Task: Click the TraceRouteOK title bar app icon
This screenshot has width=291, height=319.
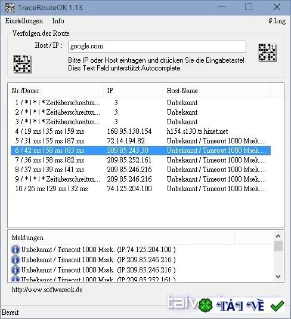Action: click(x=10, y=8)
